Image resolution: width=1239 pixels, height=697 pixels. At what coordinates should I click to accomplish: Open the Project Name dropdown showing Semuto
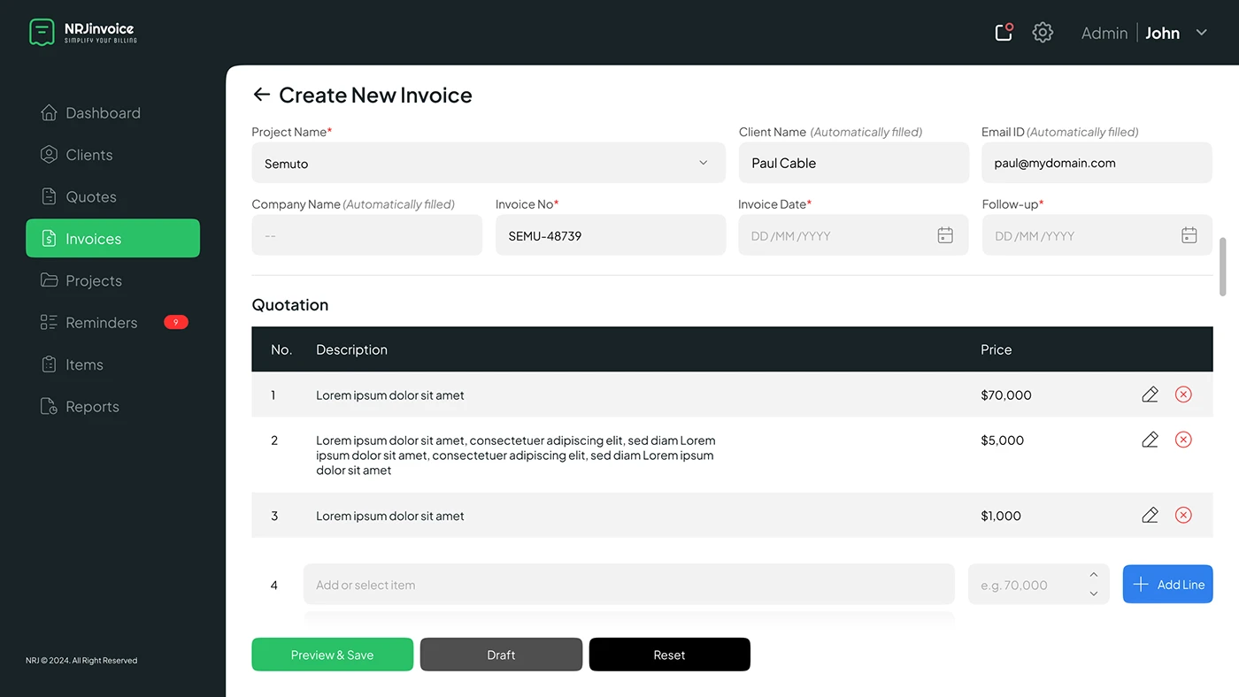click(x=489, y=163)
